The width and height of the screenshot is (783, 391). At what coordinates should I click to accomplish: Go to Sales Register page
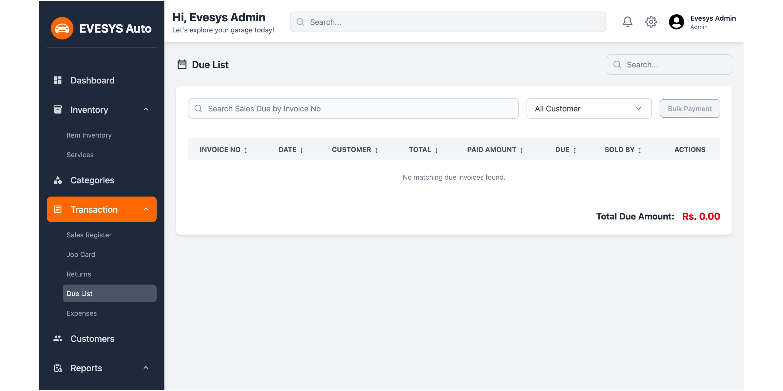coord(89,235)
